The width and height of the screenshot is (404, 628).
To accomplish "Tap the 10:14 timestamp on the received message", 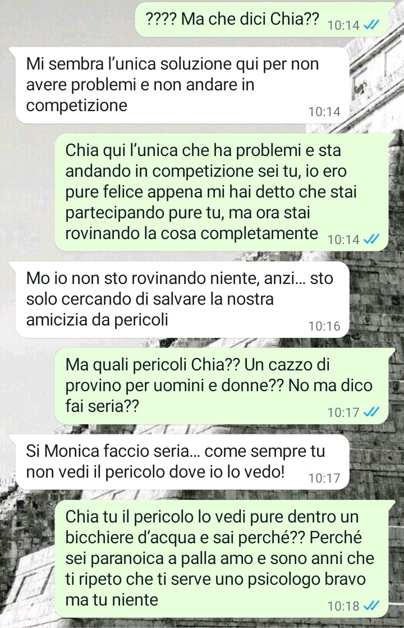I will [x=324, y=112].
